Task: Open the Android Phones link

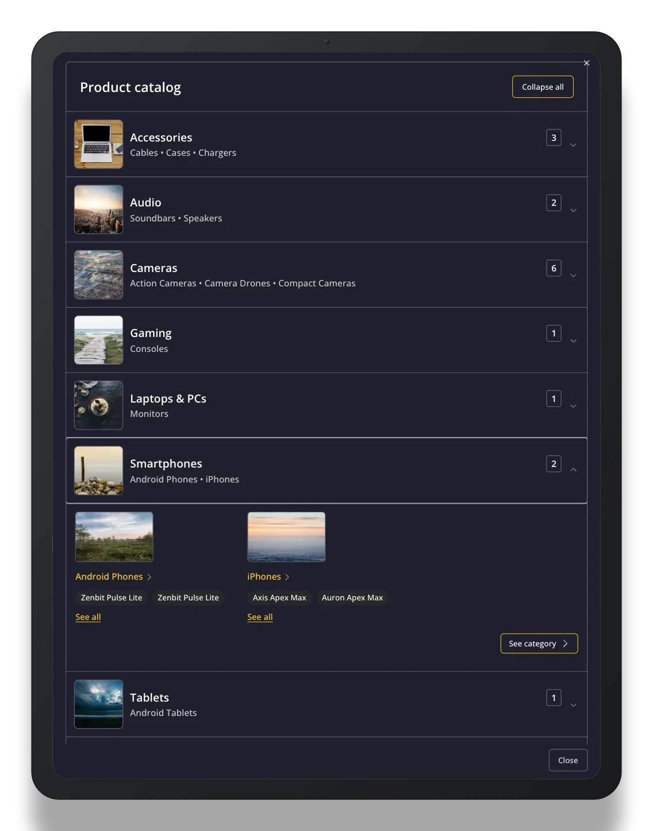Action: click(109, 576)
